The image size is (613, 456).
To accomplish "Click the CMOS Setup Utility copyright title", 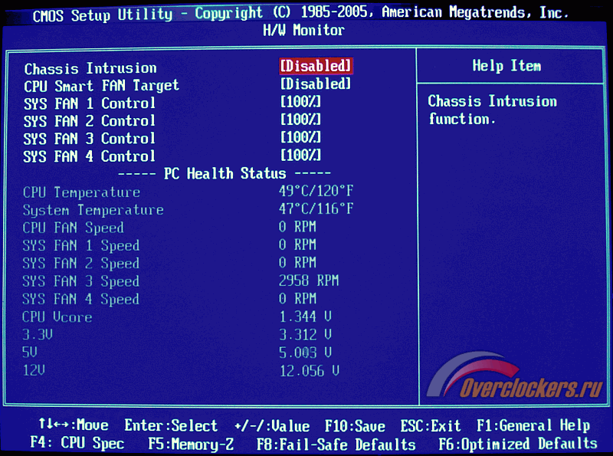I will tap(300, 14).
